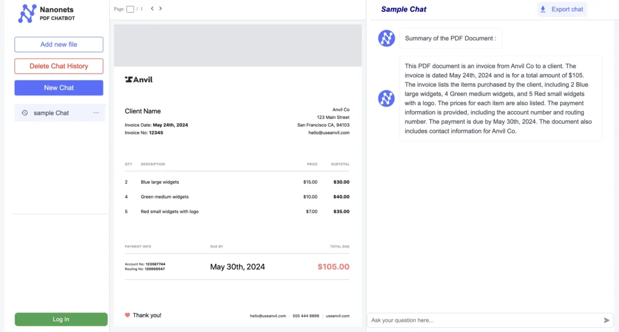Click the Sample Chat title heading
Viewport: 619px width, 332px height.
403,9
